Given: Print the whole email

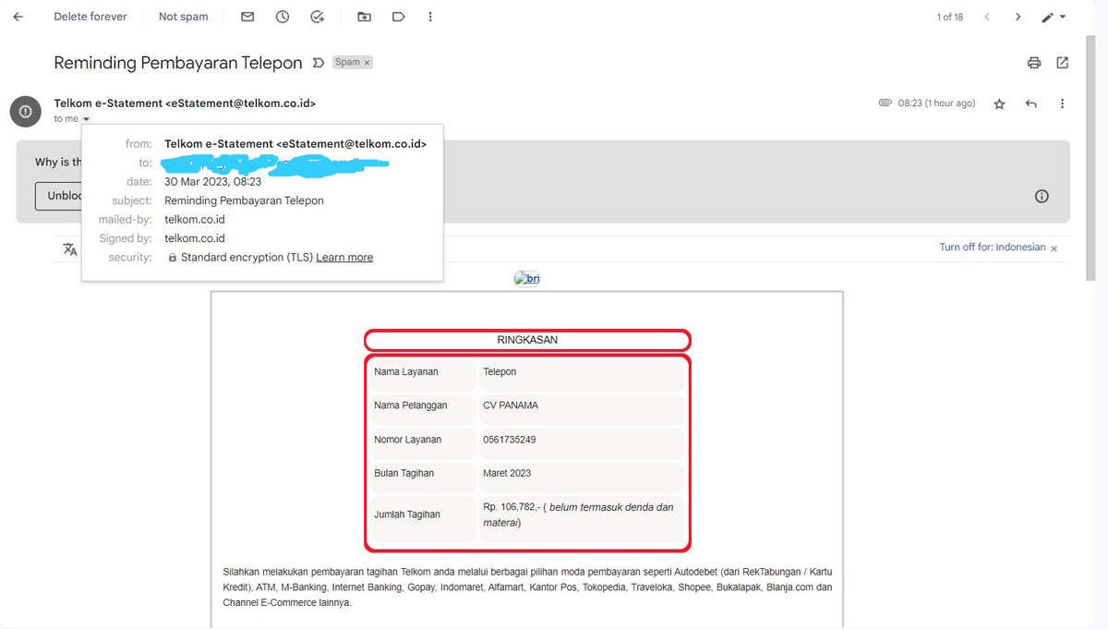Looking at the screenshot, I should tap(1034, 63).
